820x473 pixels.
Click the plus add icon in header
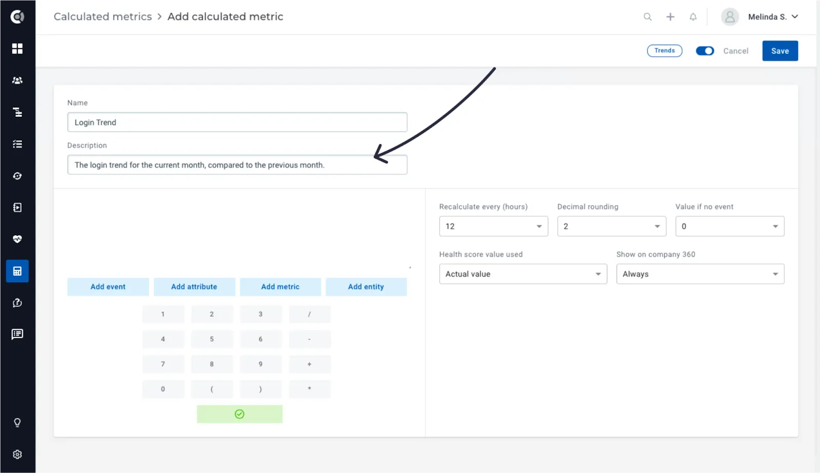click(670, 17)
